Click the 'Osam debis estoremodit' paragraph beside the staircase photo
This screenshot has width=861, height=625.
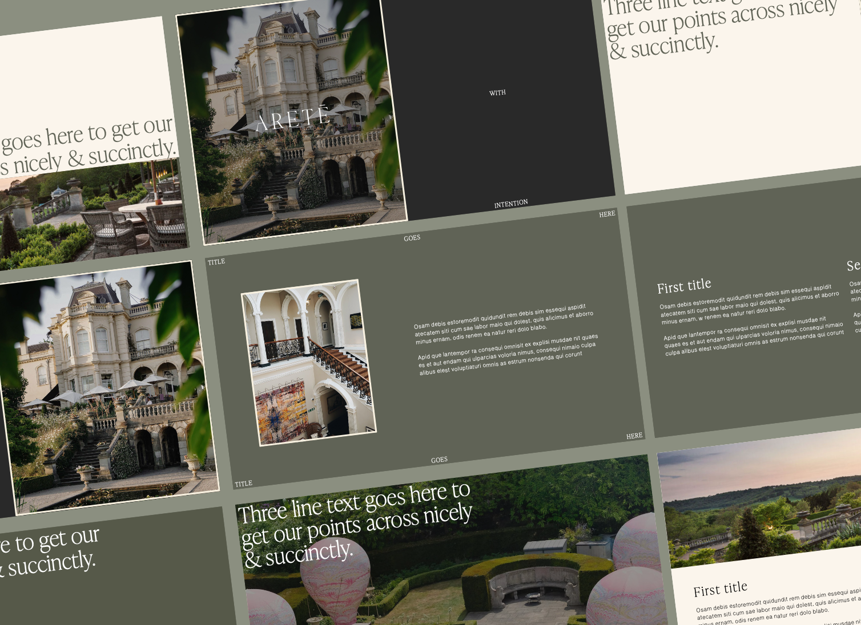point(504,324)
